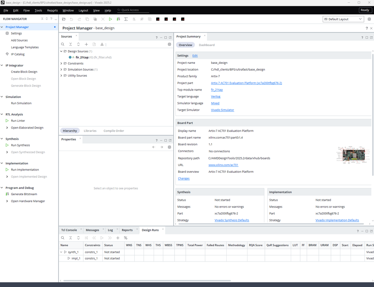Collapse the synth_1 run row

61,252
